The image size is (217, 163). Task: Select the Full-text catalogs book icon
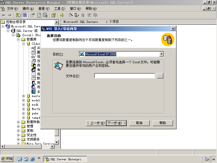pyautogui.click(x=33, y=92)
